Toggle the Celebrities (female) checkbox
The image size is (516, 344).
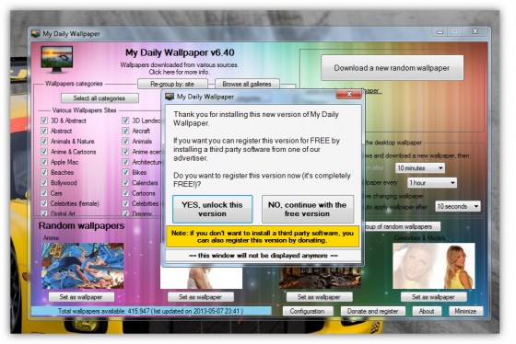click(x=44, y=203)
